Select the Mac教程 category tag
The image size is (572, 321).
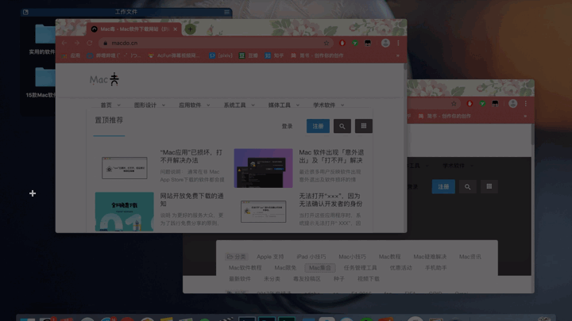tap(389, 257)
